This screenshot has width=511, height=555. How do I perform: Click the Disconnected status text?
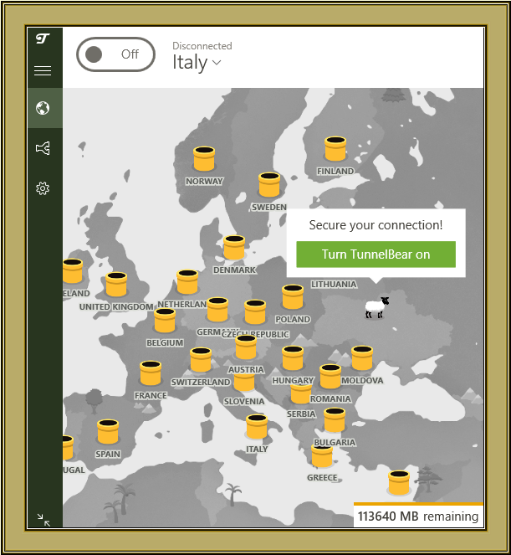tap(202, 46)
